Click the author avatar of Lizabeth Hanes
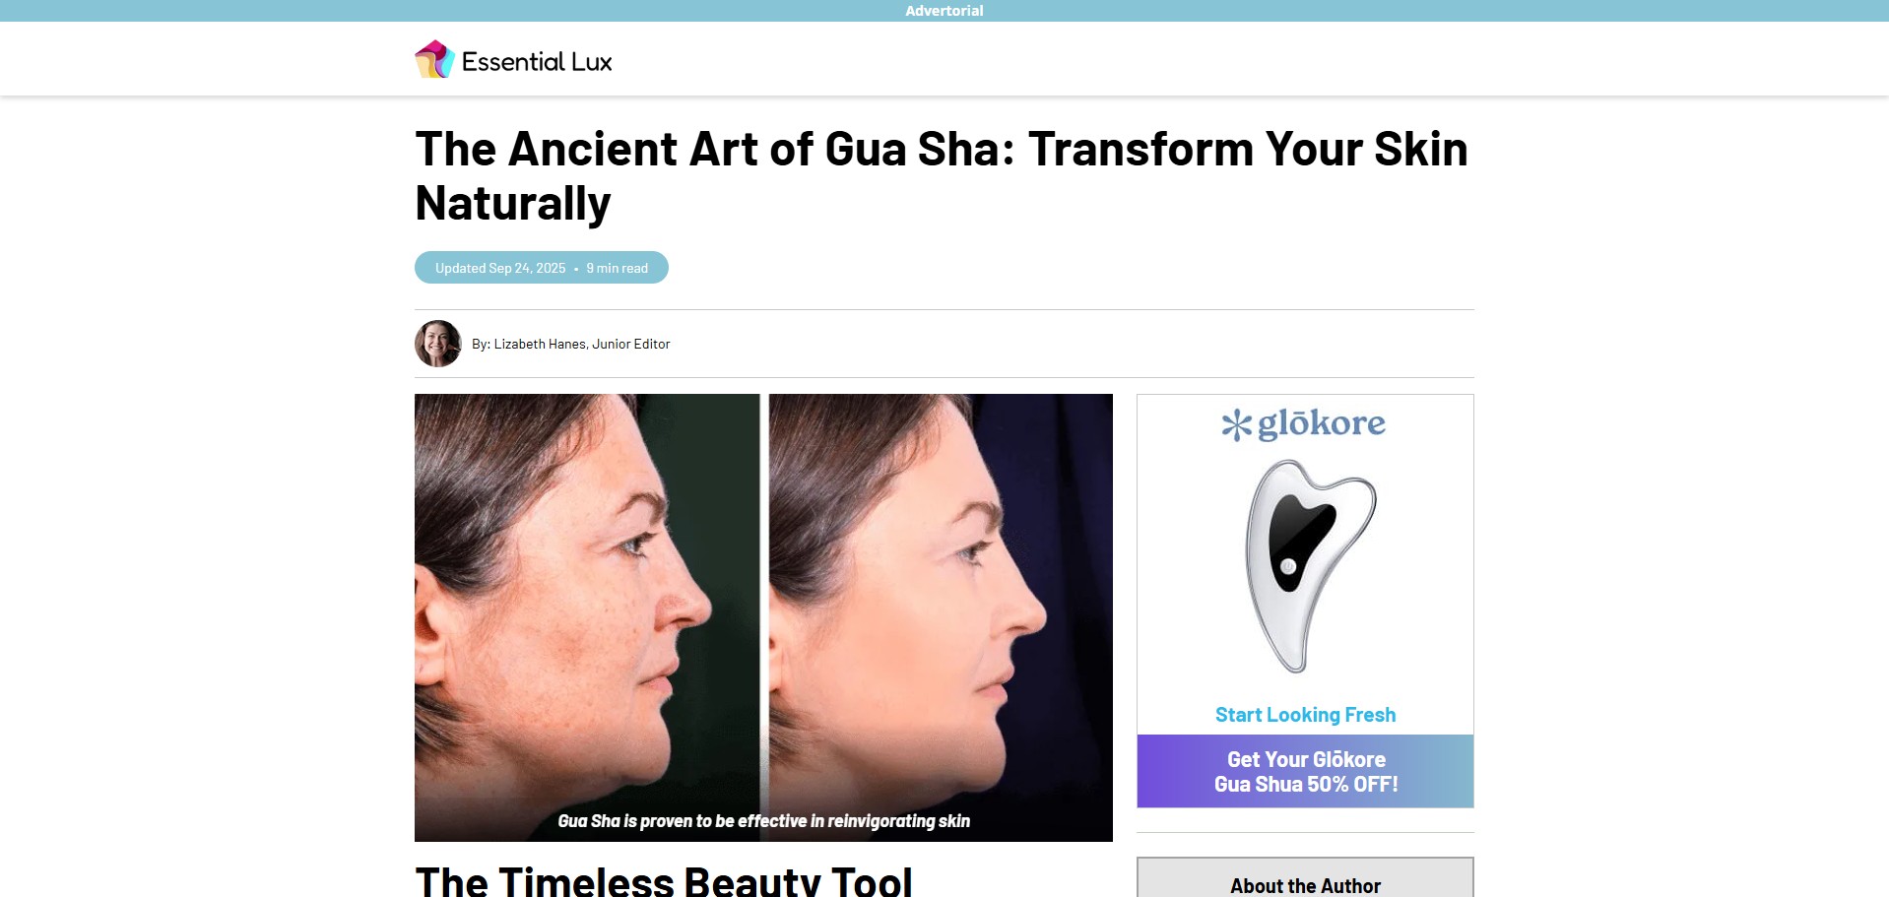Screen dimensions: 1889x897 [x=438, y=344]
